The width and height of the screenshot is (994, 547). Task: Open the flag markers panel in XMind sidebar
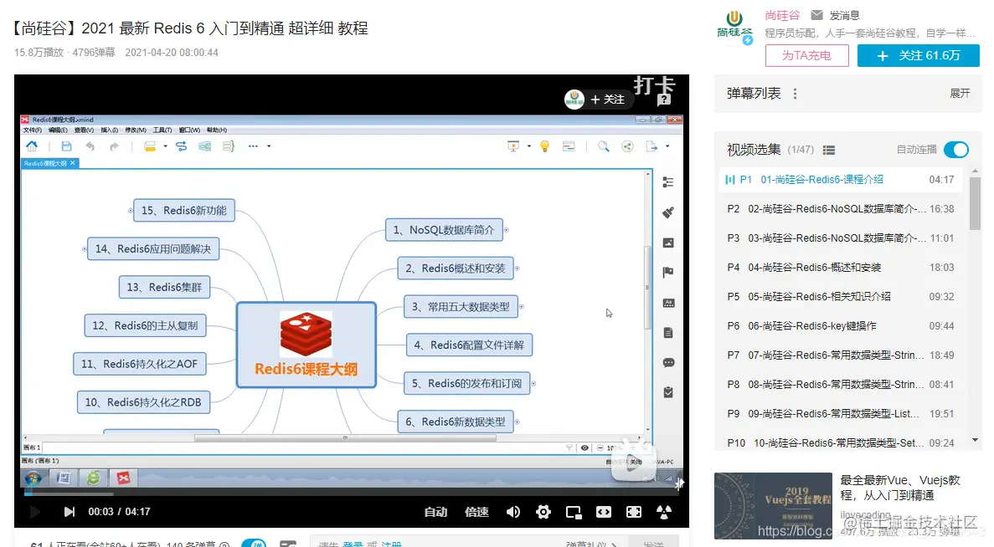668,272
